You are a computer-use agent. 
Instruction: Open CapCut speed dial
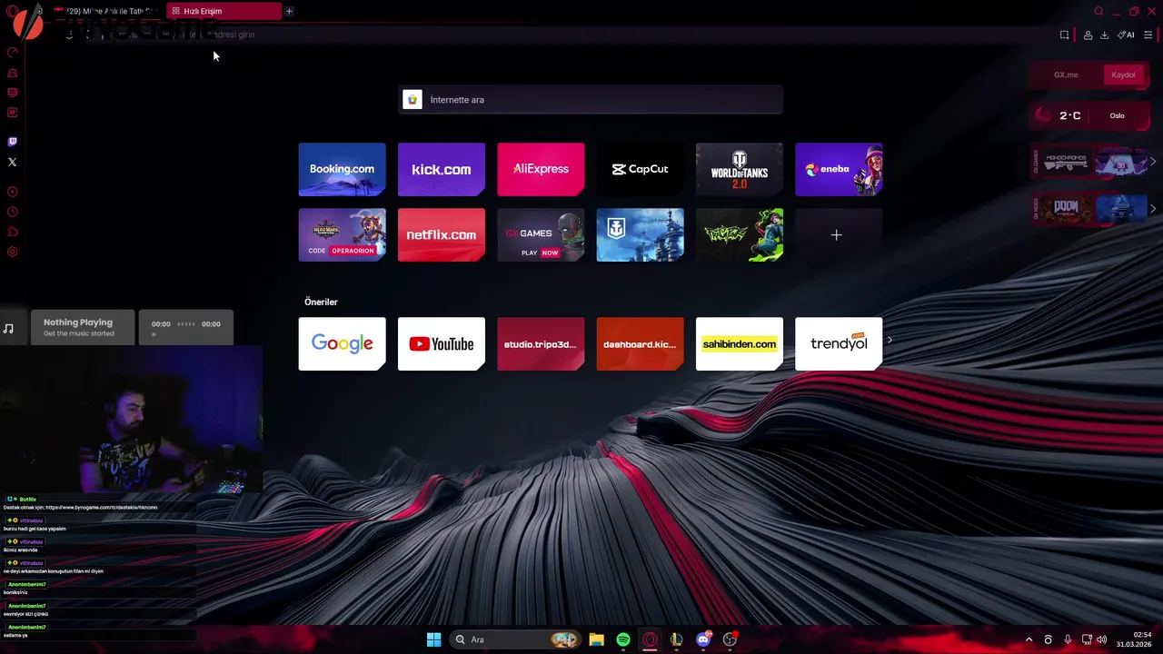tap(640, 169)
